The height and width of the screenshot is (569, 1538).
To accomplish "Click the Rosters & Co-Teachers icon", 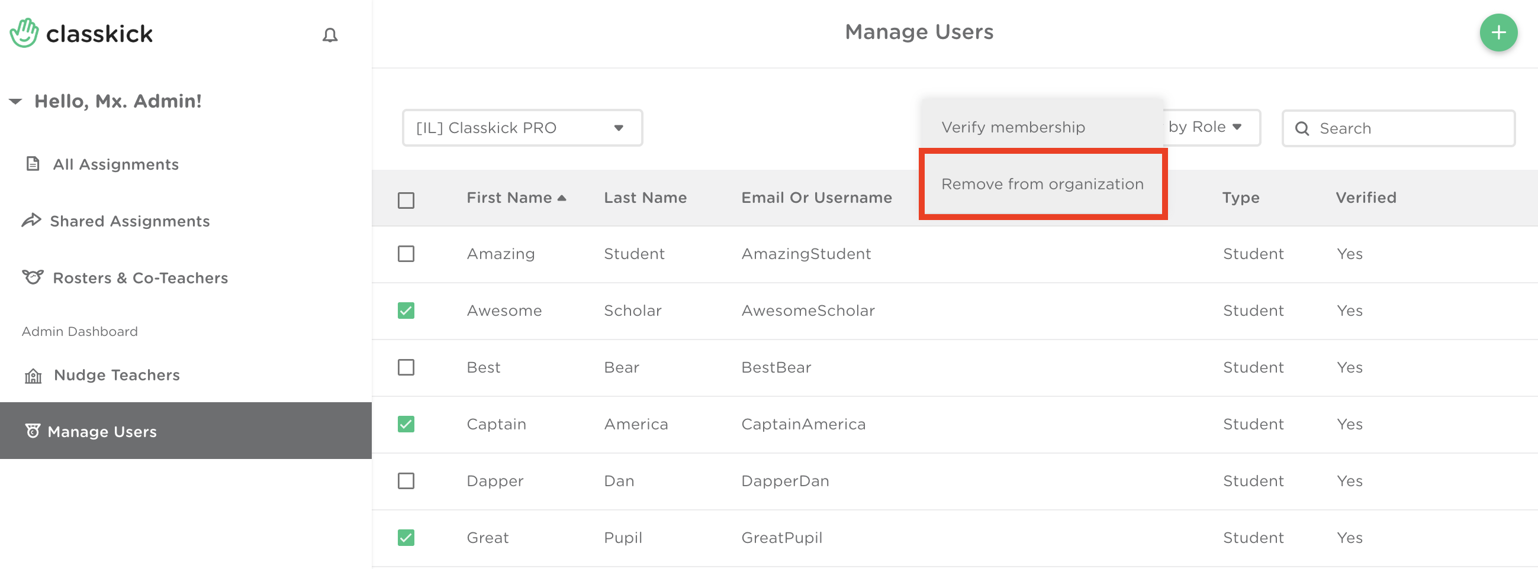I will point(33,277).
